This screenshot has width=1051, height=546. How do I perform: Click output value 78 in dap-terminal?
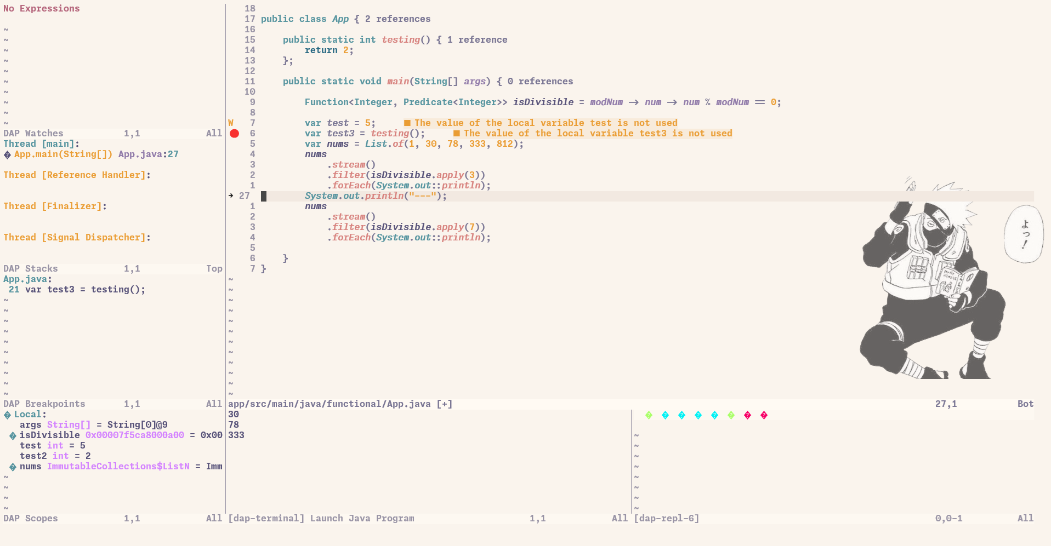pos(234,424)
